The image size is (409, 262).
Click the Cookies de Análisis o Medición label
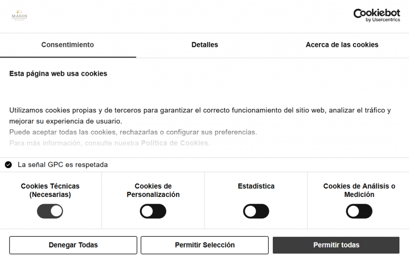(359, 191)
